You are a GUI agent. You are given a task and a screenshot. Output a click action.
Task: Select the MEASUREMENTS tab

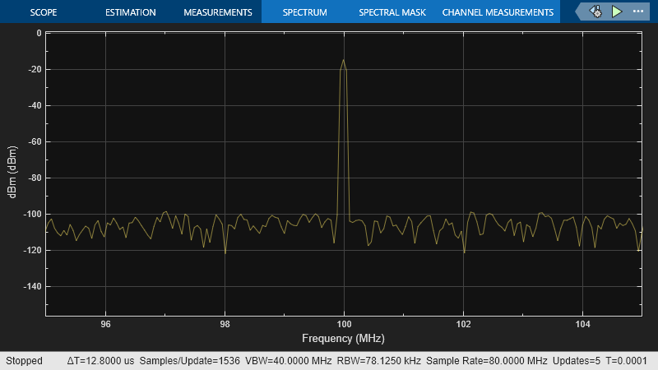(x=217, y=12)
